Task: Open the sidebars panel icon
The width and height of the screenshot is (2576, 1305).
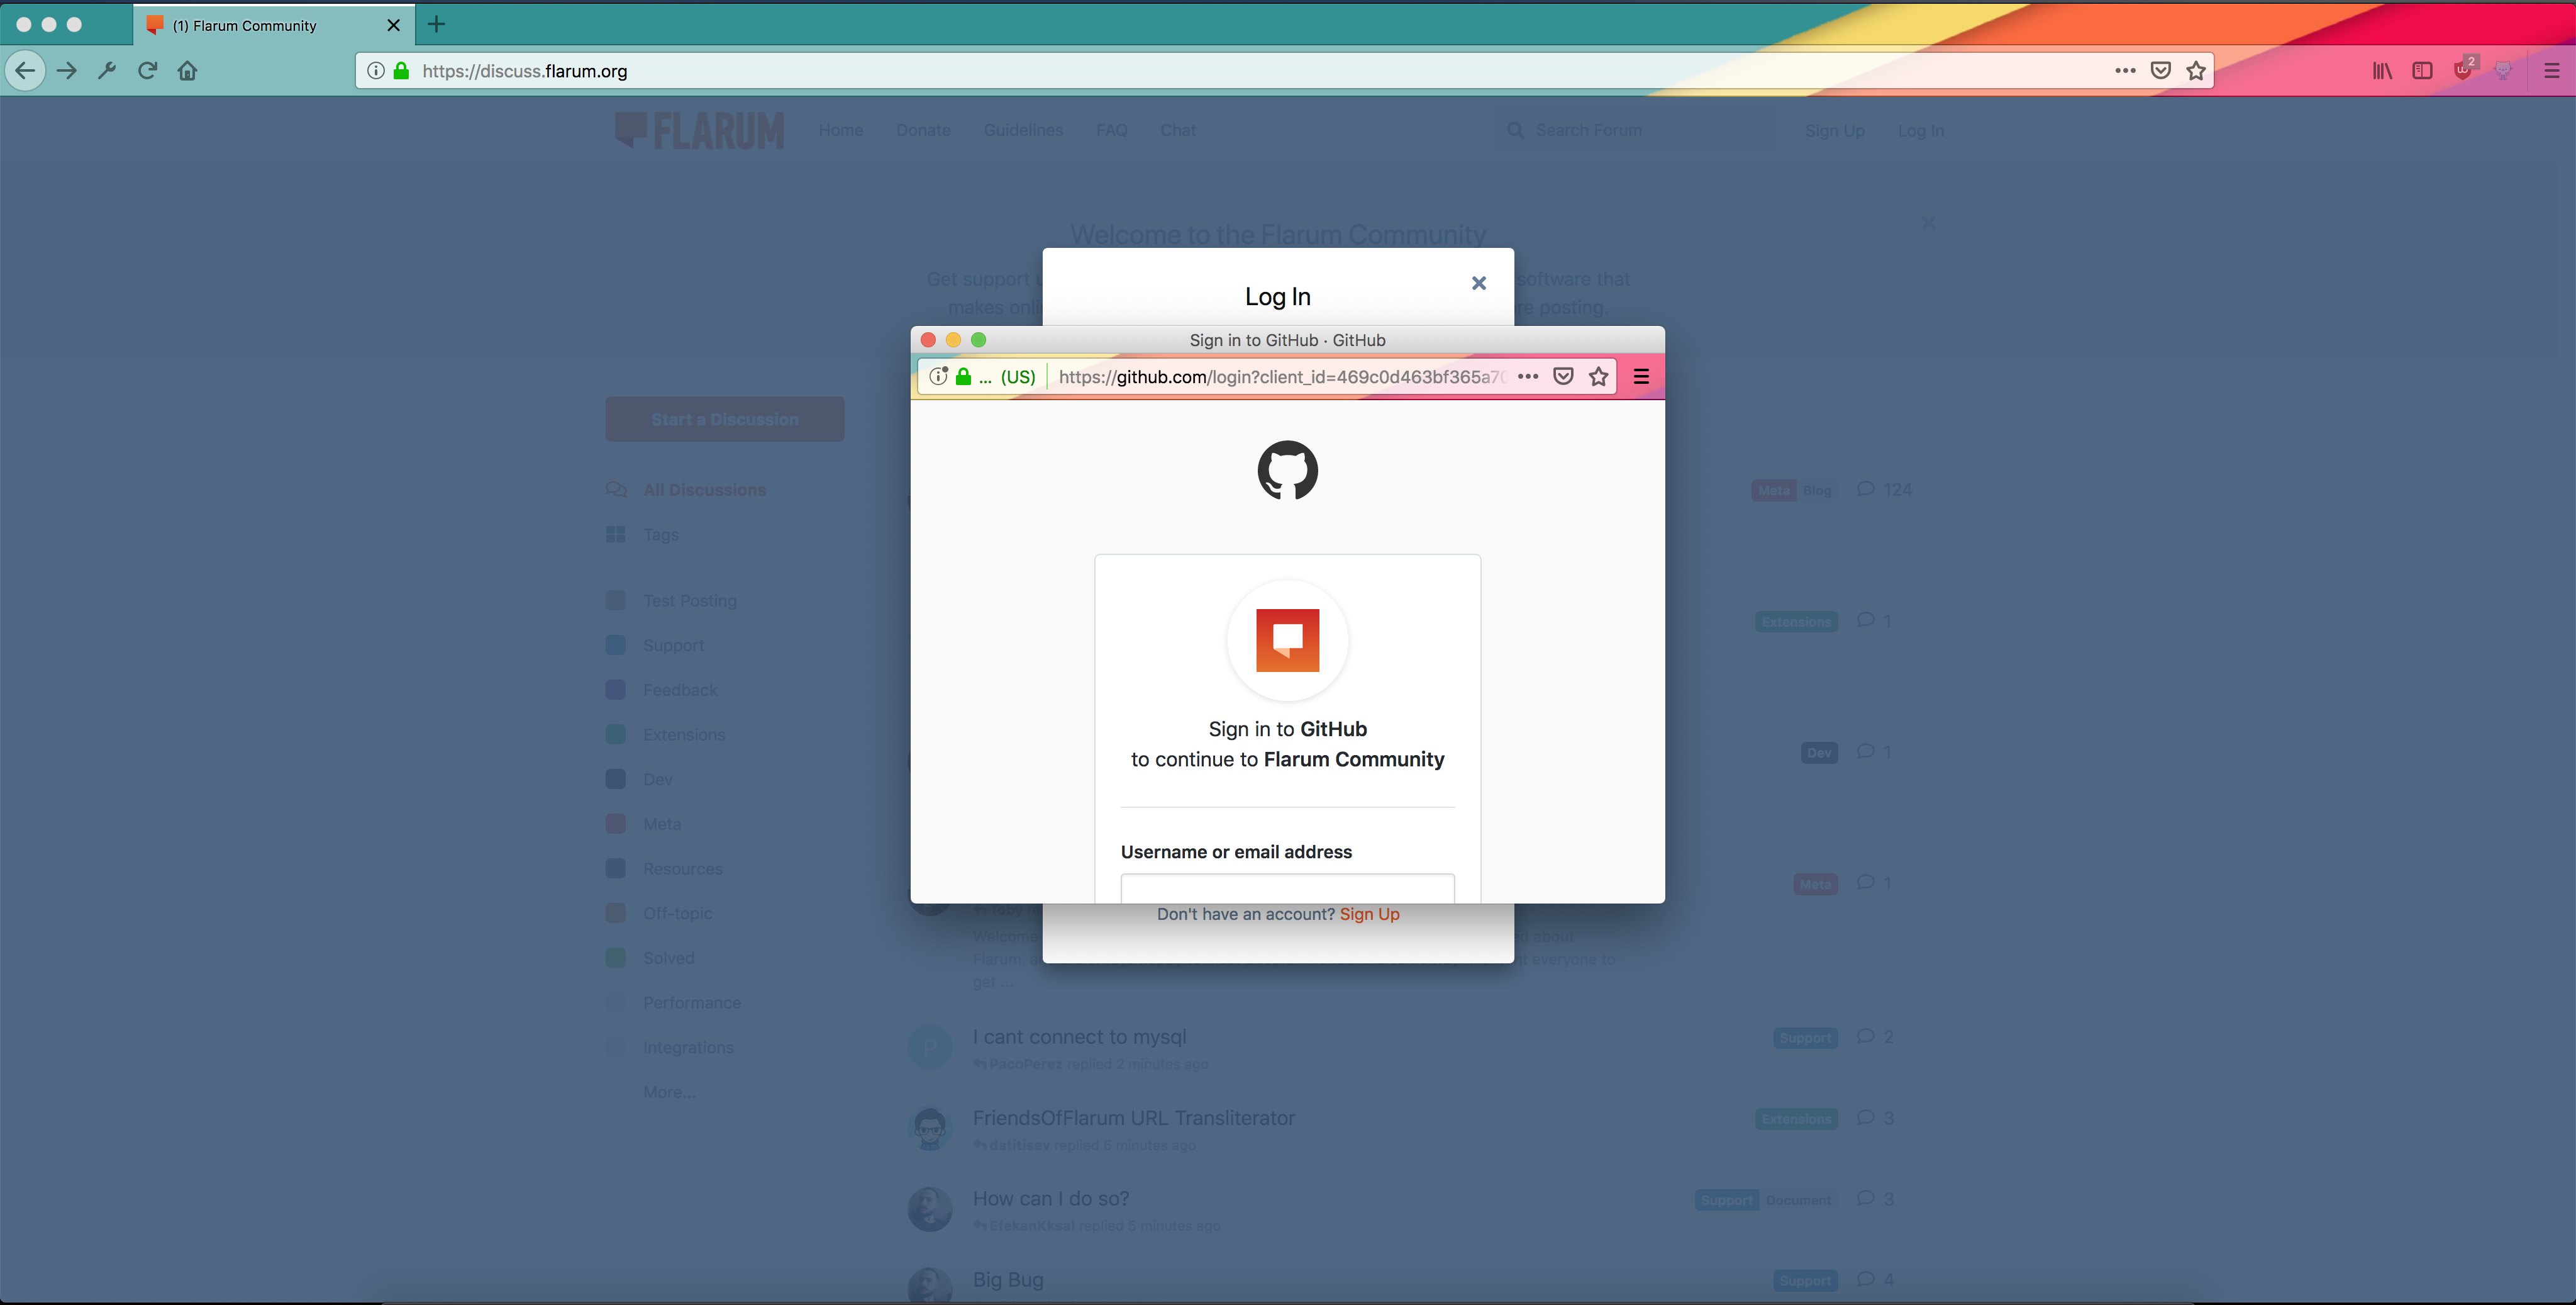Action: [x=2422, y=70]
